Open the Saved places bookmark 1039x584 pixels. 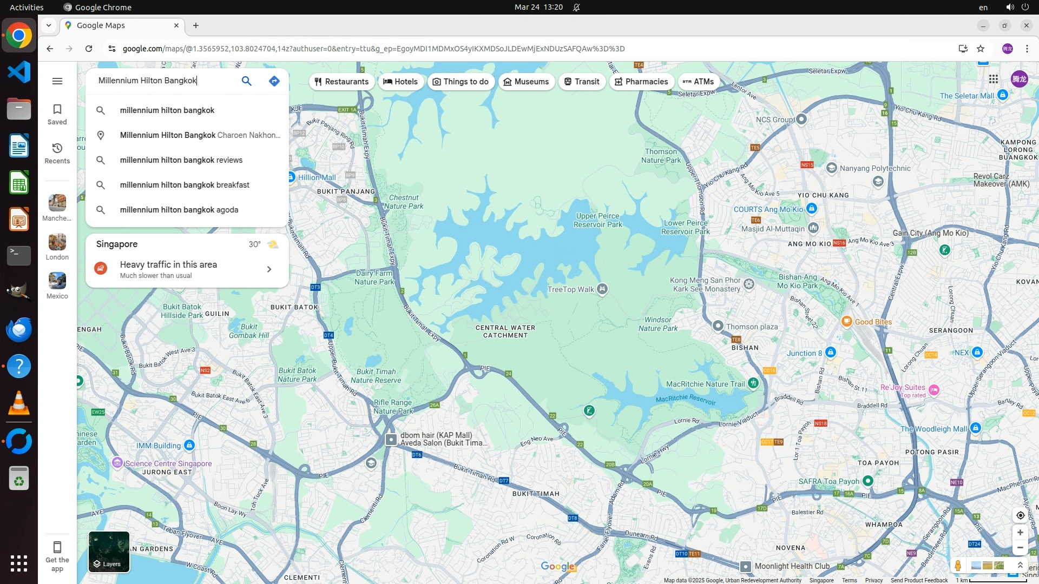(x=57, y=114)
